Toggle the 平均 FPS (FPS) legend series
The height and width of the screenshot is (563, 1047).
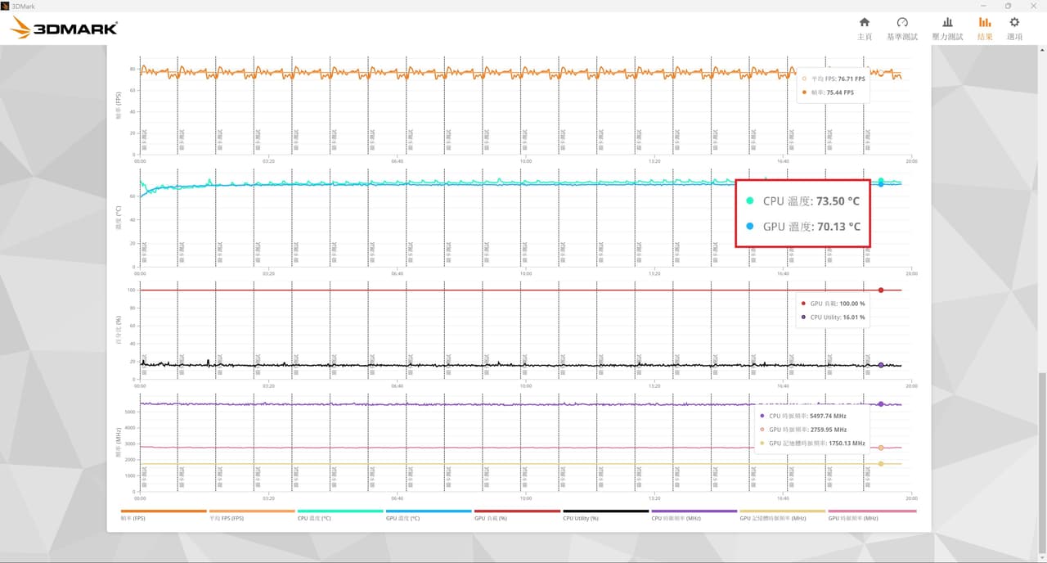coord(252,515)
